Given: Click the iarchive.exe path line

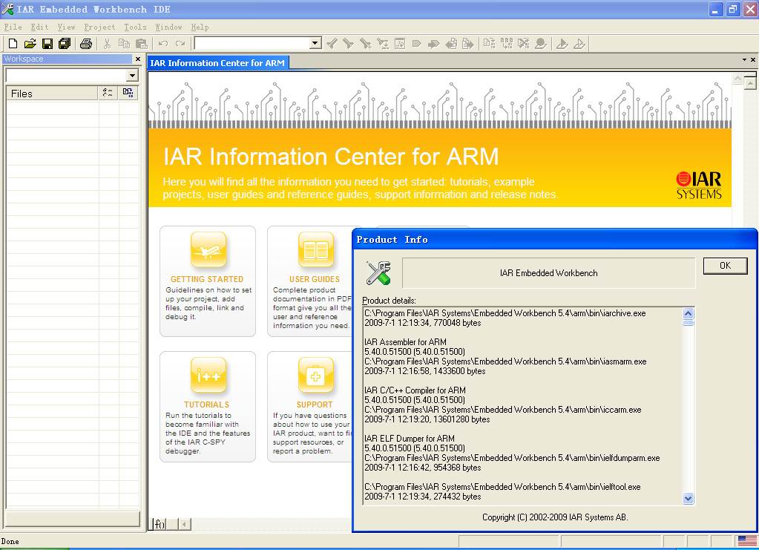Looking at the screenshot, I should pyautogui.click(x=505, y=313).
